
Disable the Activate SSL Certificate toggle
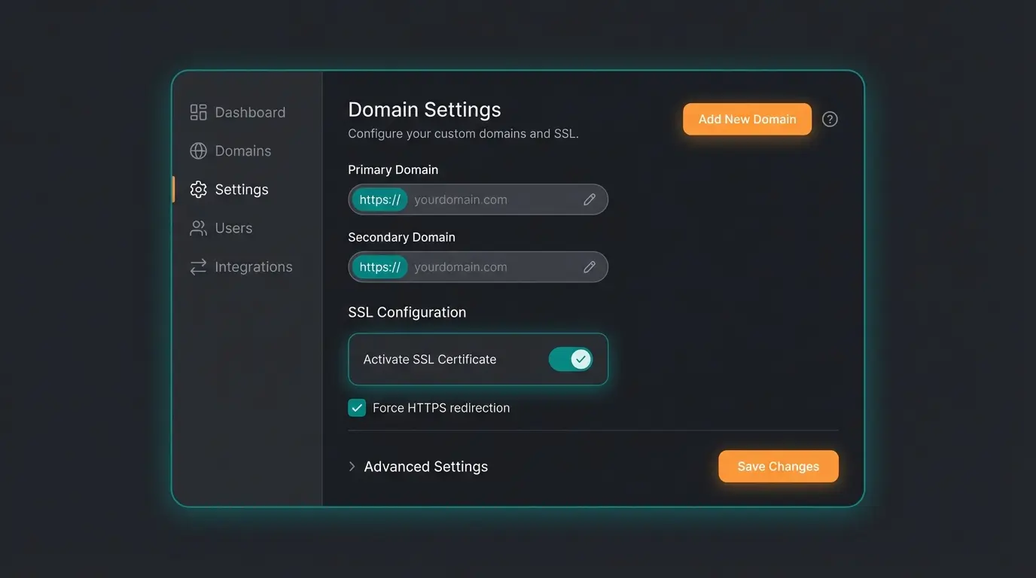coord(571,359)
